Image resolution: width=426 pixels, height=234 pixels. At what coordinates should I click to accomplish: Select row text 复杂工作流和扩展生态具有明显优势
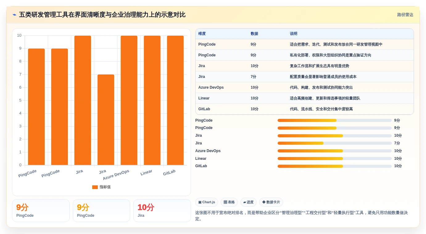[x=320, y=66]
